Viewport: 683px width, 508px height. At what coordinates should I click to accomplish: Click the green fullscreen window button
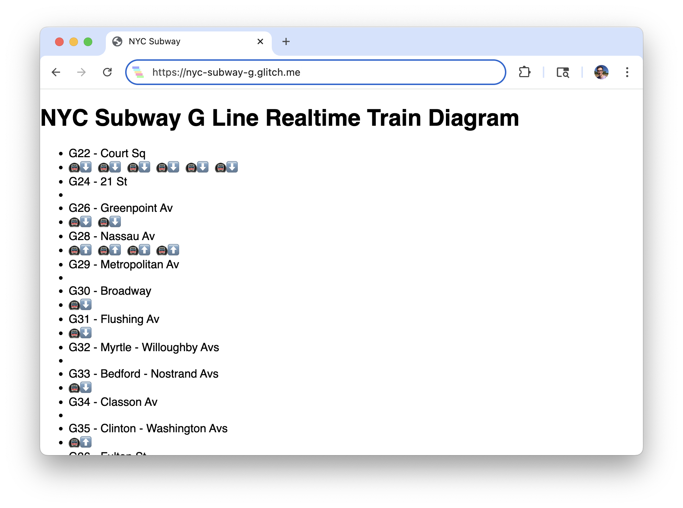[88, 42]
